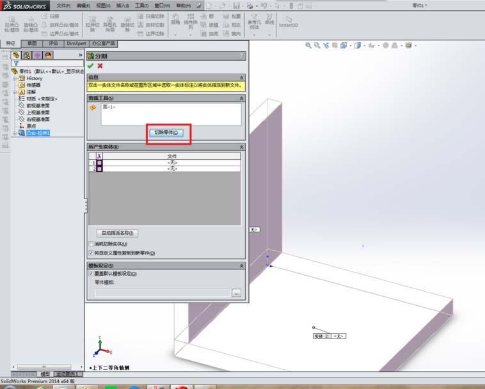Collapse the 所产生实体 section

click(242, 147)
